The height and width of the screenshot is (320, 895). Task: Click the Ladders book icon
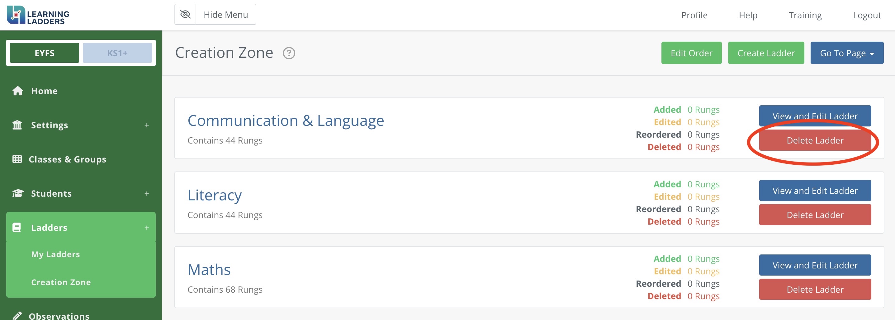click(x=17, y=227)
